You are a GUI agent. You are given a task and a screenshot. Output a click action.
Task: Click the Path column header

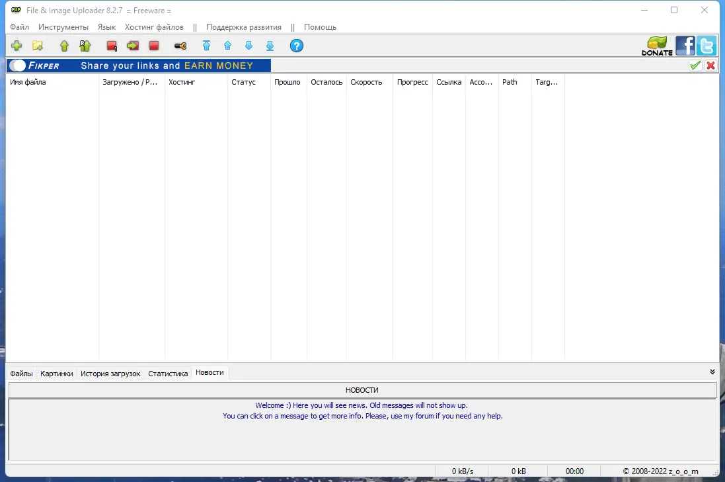coord(515,82)
